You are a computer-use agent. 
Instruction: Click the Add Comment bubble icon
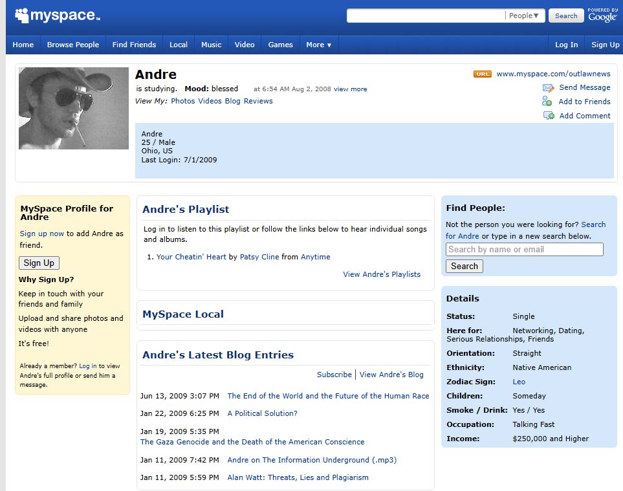(x=549, y=116)
